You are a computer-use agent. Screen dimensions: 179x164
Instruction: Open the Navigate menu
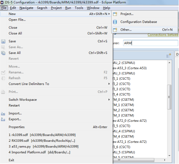[x=27, y=8]
